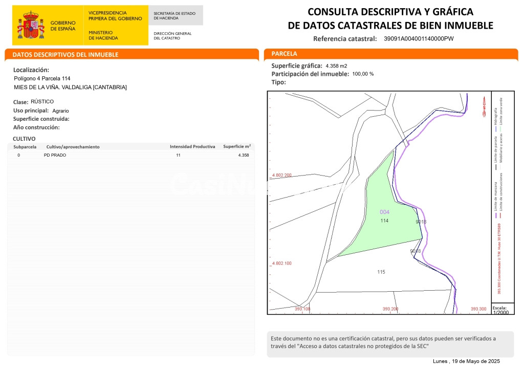Click the 393.200 coordinate label
This screenshot has width=524, height=370.
tap(390, 309)
